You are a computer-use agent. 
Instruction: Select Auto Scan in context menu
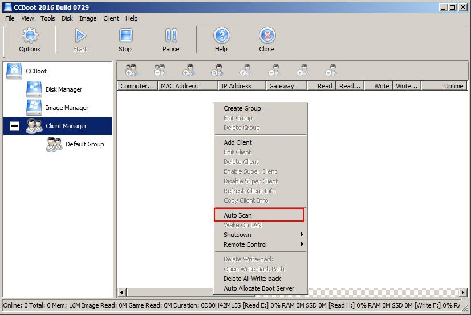pyautogui.click(x=259, y=215)
